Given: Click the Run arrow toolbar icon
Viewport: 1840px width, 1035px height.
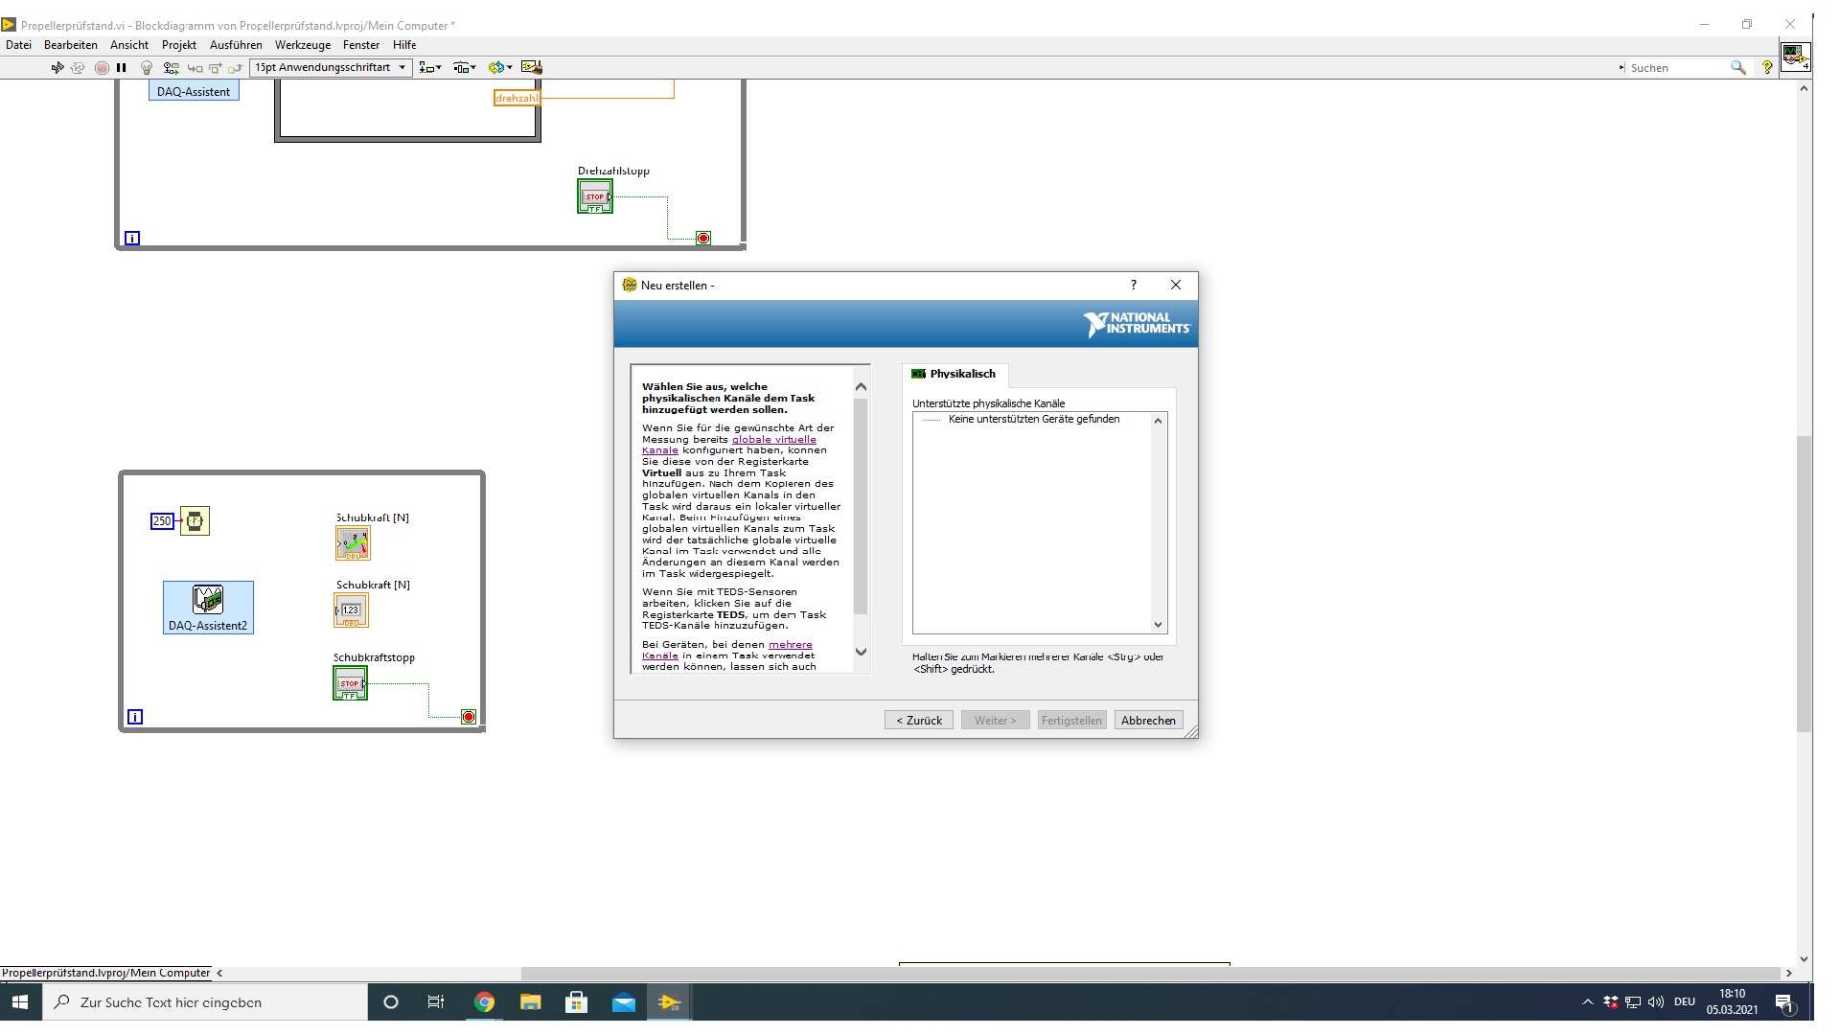Looking at the screenshot, I should tap(57, 68).
